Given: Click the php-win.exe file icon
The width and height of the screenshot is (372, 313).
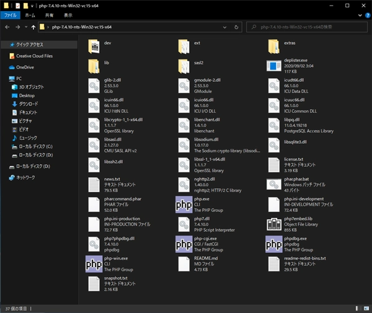Looking at the screenshot, I should 94,263.
